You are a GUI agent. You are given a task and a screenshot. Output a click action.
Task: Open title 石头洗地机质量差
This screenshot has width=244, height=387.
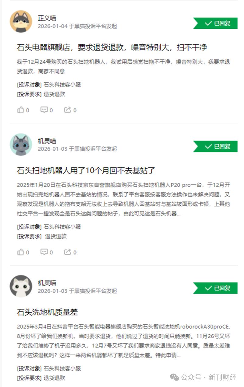[47, 312]
